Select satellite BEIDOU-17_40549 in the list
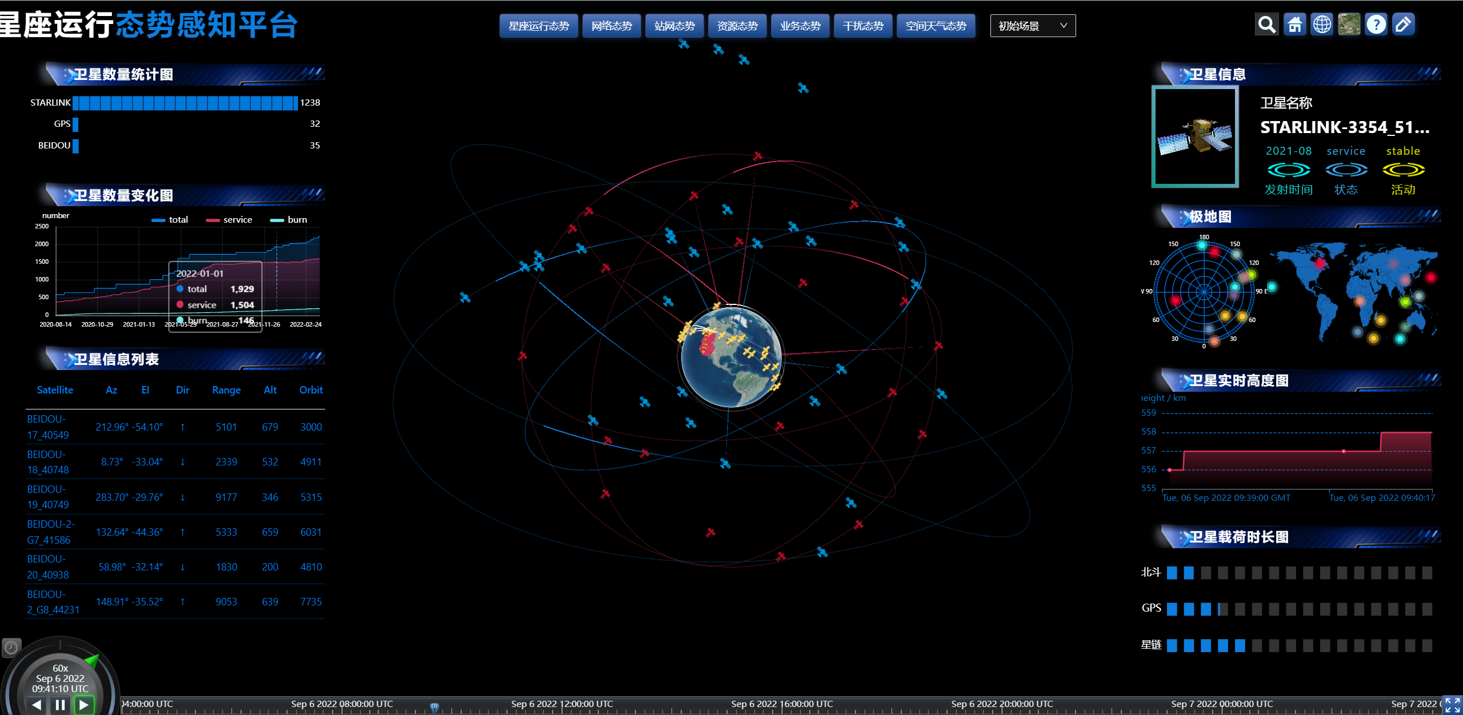Screen dimensions: 1463x715 click(48, 427)
